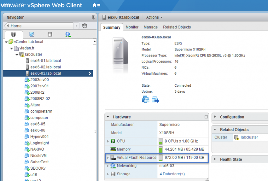Image resolution: width=268 pixels, height=181 pixels.
Task: Expand the Health State panel
Action: (215, 159)
